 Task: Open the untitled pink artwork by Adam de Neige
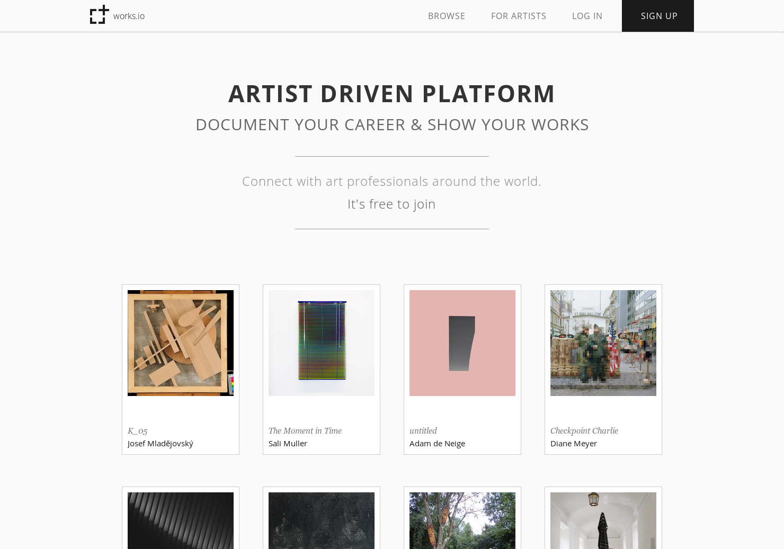tap(462, 343)
